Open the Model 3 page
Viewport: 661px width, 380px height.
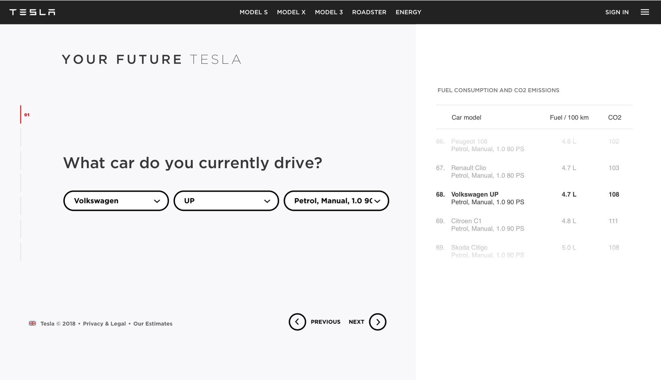[329, 12]
